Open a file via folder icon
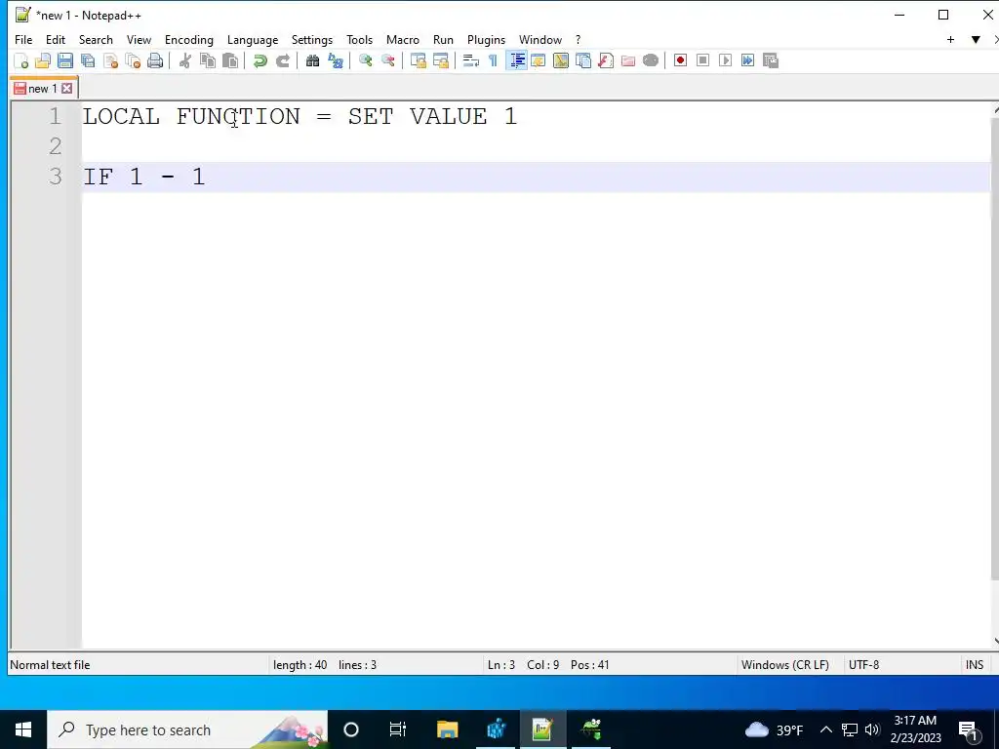Screen dimensions: 999x749 (43, 60)
